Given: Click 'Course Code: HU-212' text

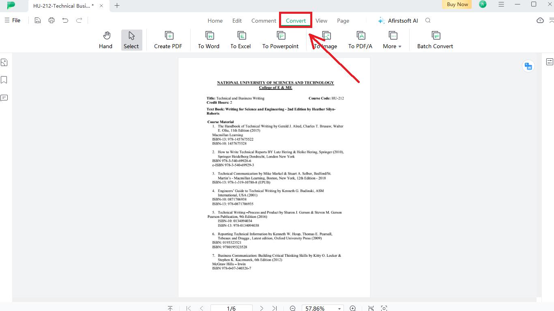Looking at the screenshot, I should (326, 98).
